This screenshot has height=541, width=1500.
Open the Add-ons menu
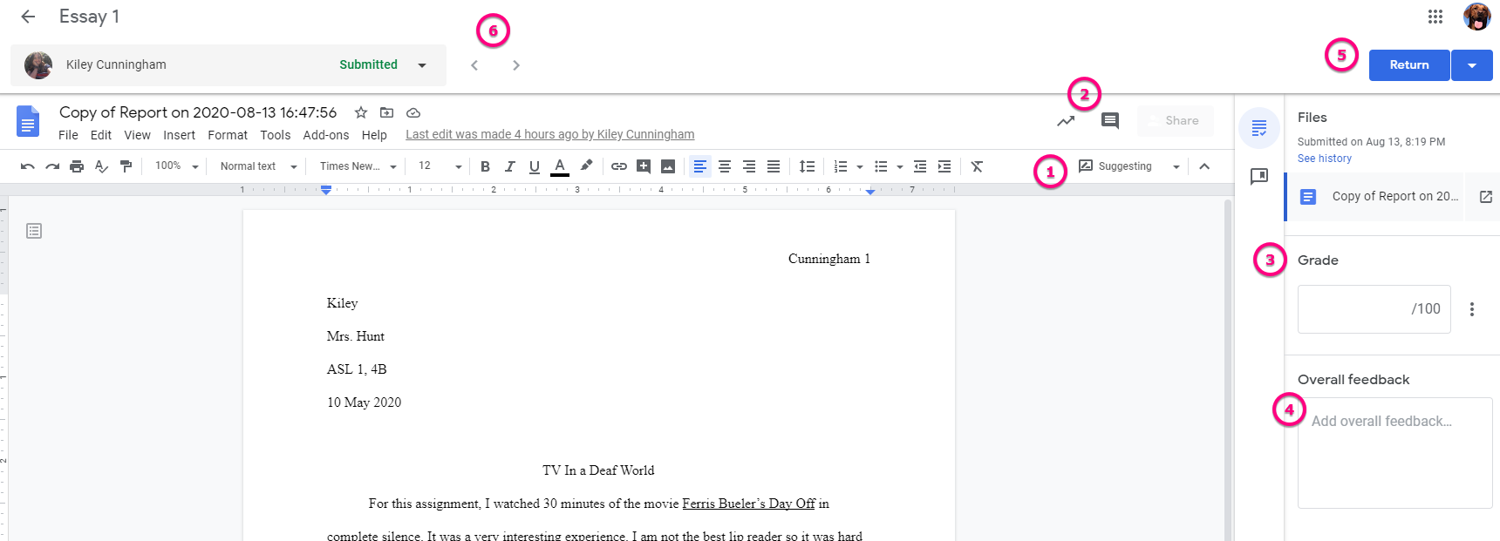(x=325, y=135)
